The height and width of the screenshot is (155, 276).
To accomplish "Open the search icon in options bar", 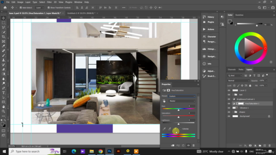I will coord(259,8).
